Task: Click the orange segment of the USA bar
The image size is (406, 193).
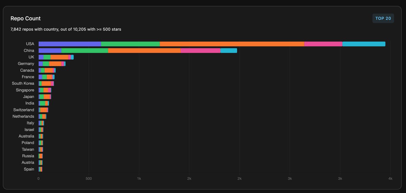Action: click(x=232, y=44)
